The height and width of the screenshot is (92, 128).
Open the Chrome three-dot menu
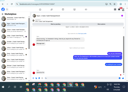pyautogui.click(x=125, y=4)
